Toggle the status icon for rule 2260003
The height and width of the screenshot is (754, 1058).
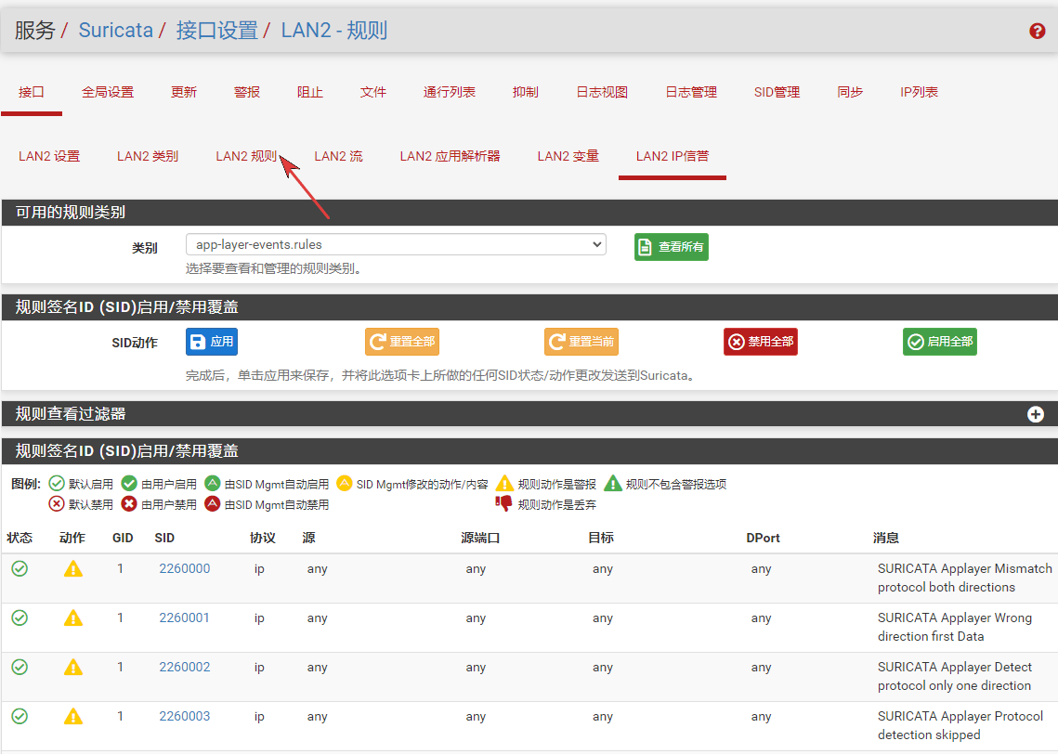(20, 716)
